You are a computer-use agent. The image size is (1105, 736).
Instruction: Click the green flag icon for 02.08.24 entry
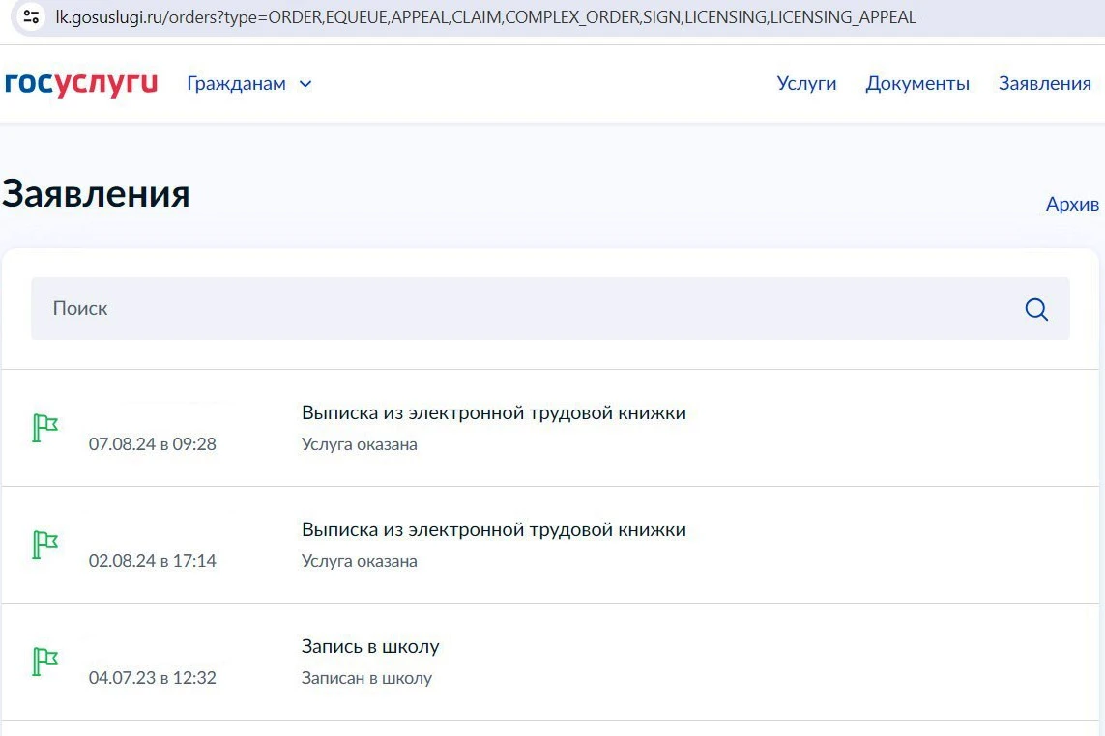(x=45, y=545)
